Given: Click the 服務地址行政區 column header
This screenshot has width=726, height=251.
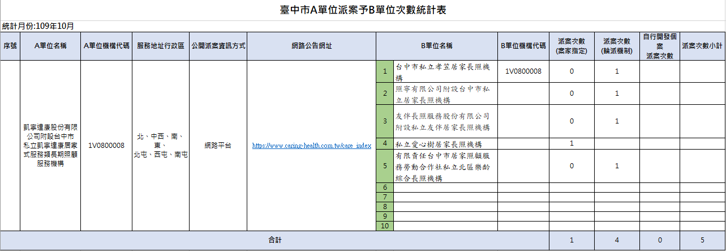Looking at the screenshot, I should pos(161,46).
